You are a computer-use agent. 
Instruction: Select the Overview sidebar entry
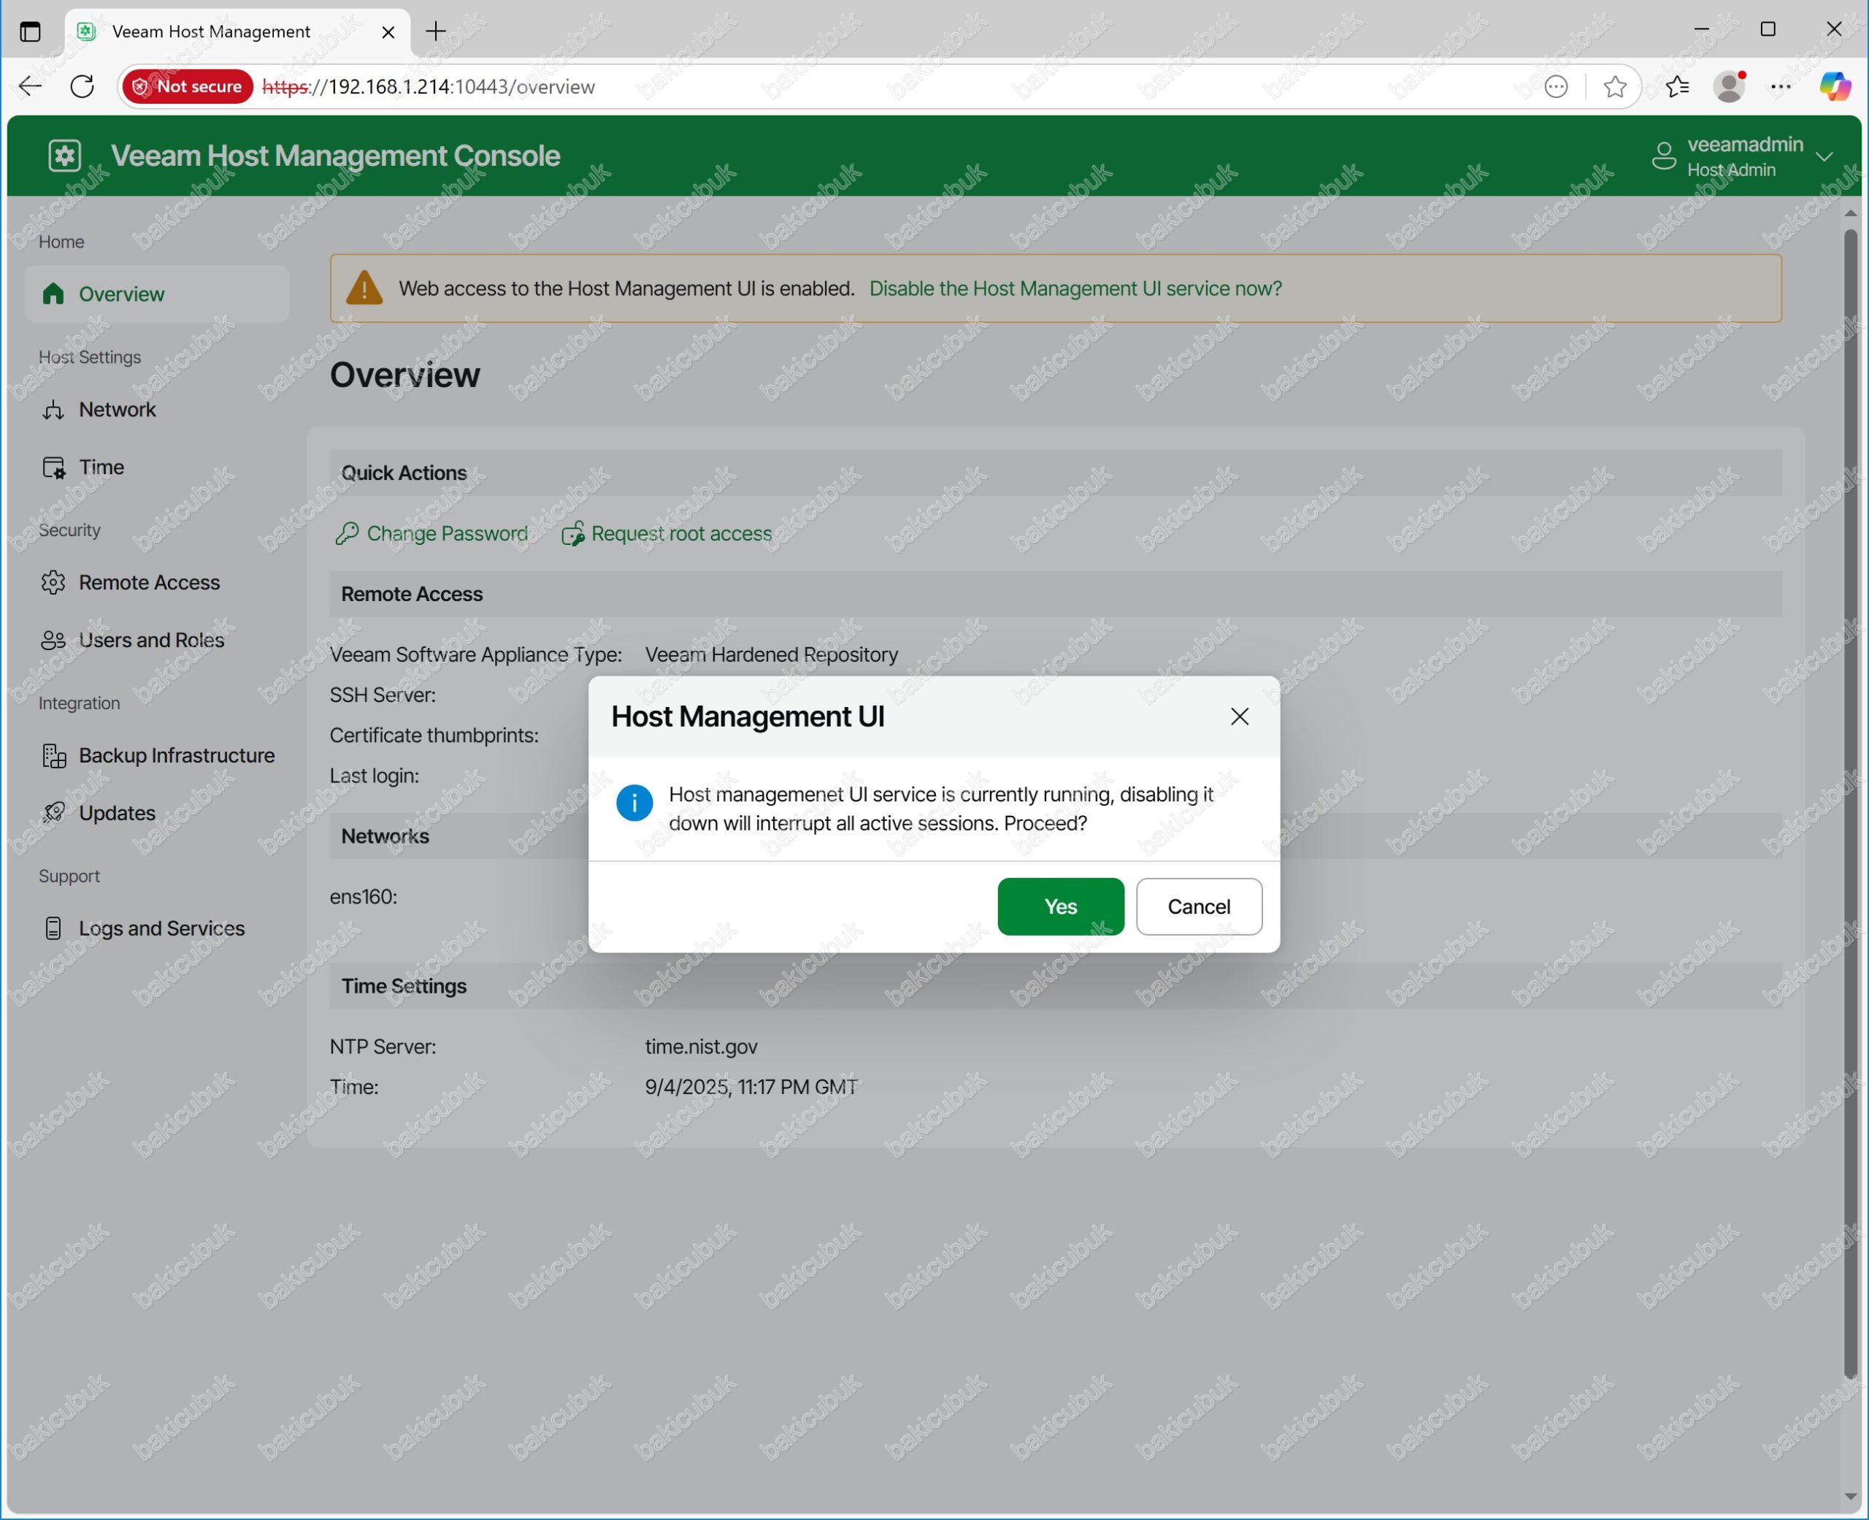(x=158, y=294)
